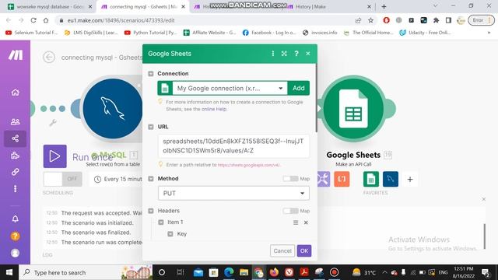
Task: Open Templates puzzle icon in sidebar
Action: [15, 156]
